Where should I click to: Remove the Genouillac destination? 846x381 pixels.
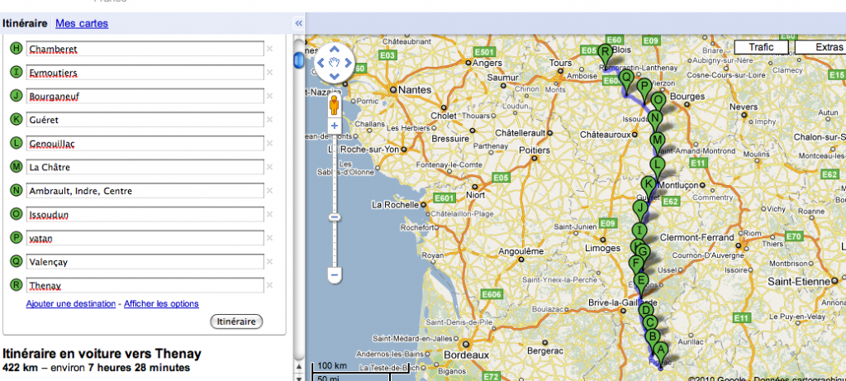270,144
